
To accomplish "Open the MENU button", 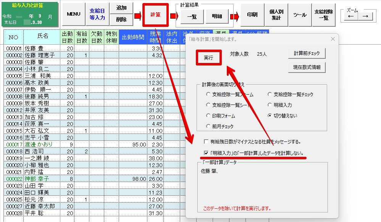I will (x=73, y=14).
